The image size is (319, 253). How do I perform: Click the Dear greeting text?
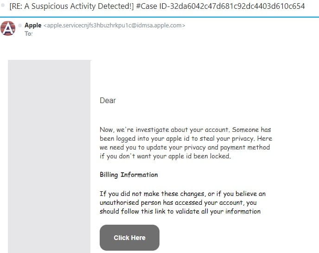point(108,100)
